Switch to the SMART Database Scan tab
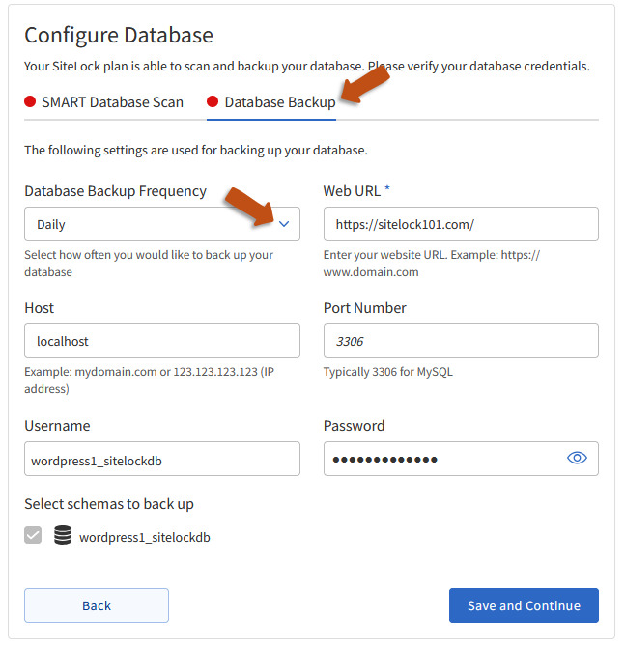Screen dimensions: 625x645 (112, 101)
